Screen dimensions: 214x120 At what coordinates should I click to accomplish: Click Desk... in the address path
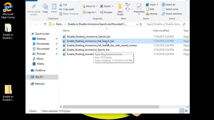(x=60, y=24)
